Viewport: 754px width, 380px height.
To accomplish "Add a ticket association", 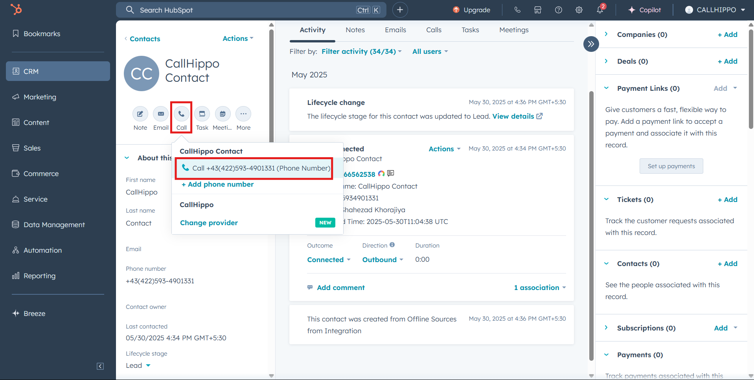I will [727, 200].
